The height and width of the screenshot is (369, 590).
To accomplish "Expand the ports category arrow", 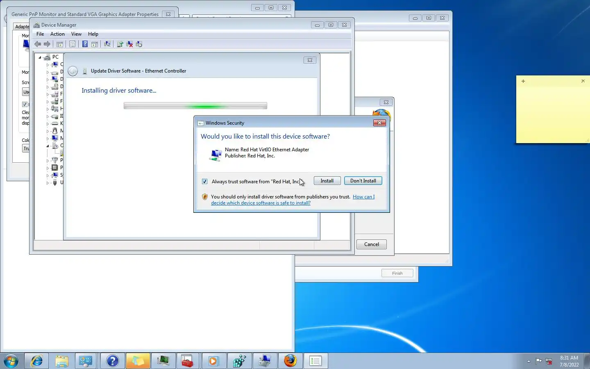I will point(48,161).
